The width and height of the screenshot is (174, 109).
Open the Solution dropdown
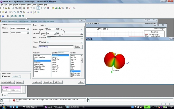tap(28, 28)
